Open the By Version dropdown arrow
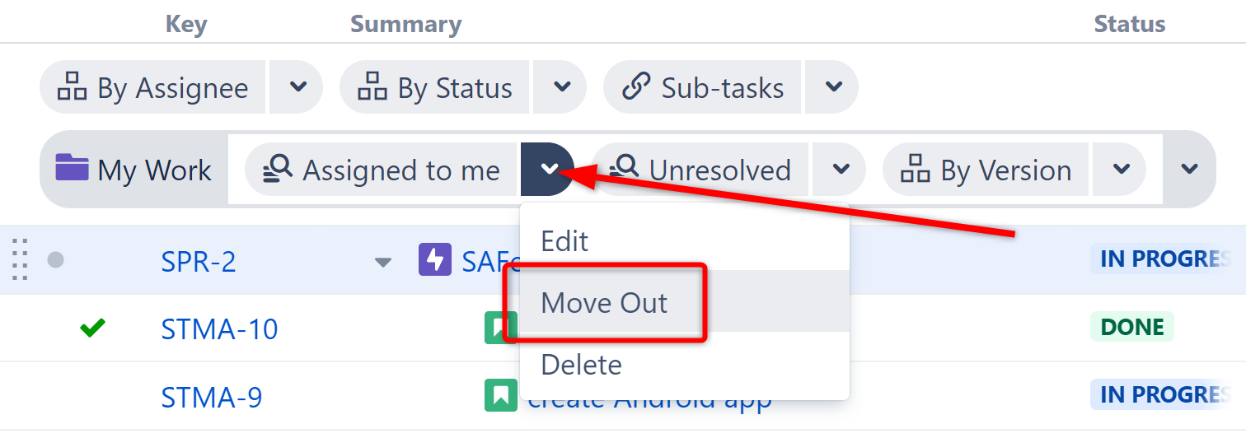Image resolution: width=1246 pixels, height=438 pixels. [1121, 170]
